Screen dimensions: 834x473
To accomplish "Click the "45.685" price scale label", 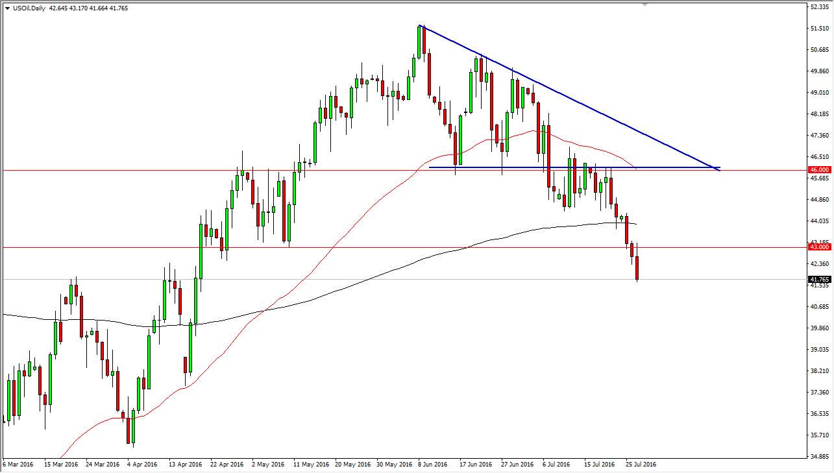I will [x=818, y=178].
